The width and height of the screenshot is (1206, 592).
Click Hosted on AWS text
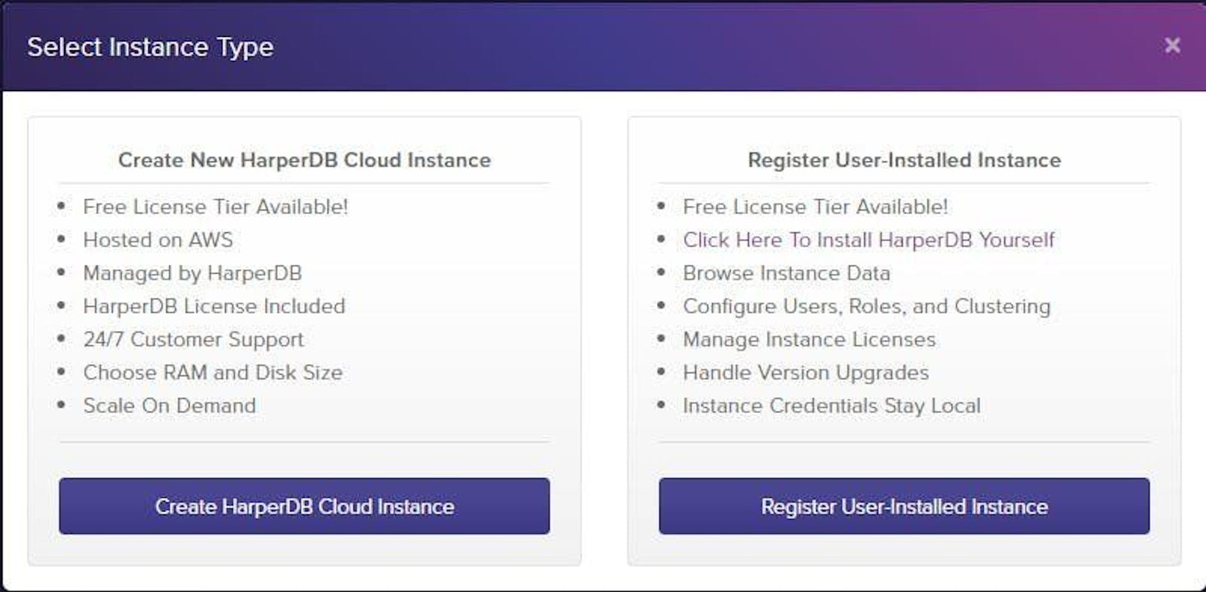158,240
